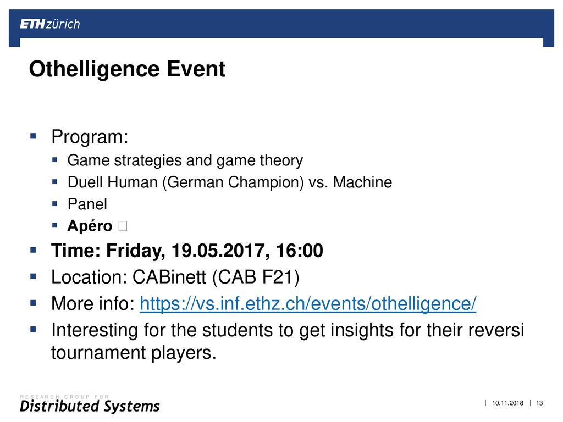Select the Interesting for the students paragraph
The width and height of the screenshot is (563, 422).
288,341
